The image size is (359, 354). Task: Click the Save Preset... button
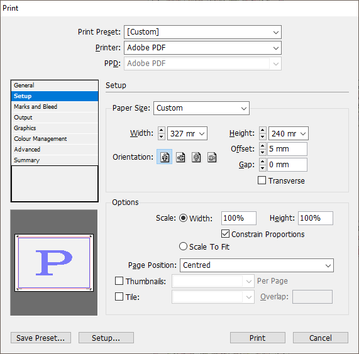(x=41, y=338)
